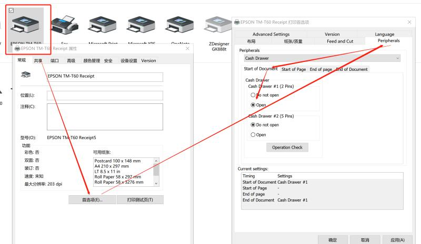Open the 颜色管理 tab in properties
421x244 pixels.
click(92, 61)
